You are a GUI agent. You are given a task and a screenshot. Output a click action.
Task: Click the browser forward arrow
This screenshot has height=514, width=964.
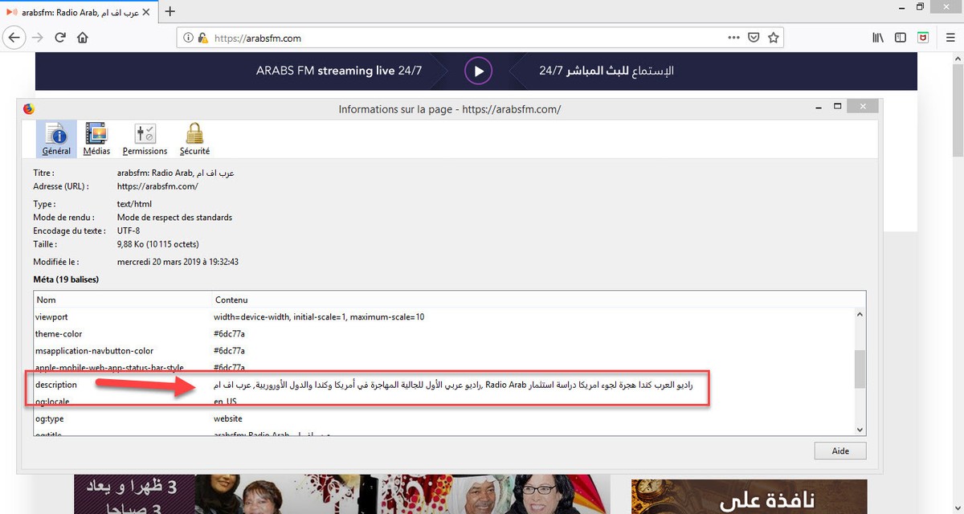coord(37,37)
